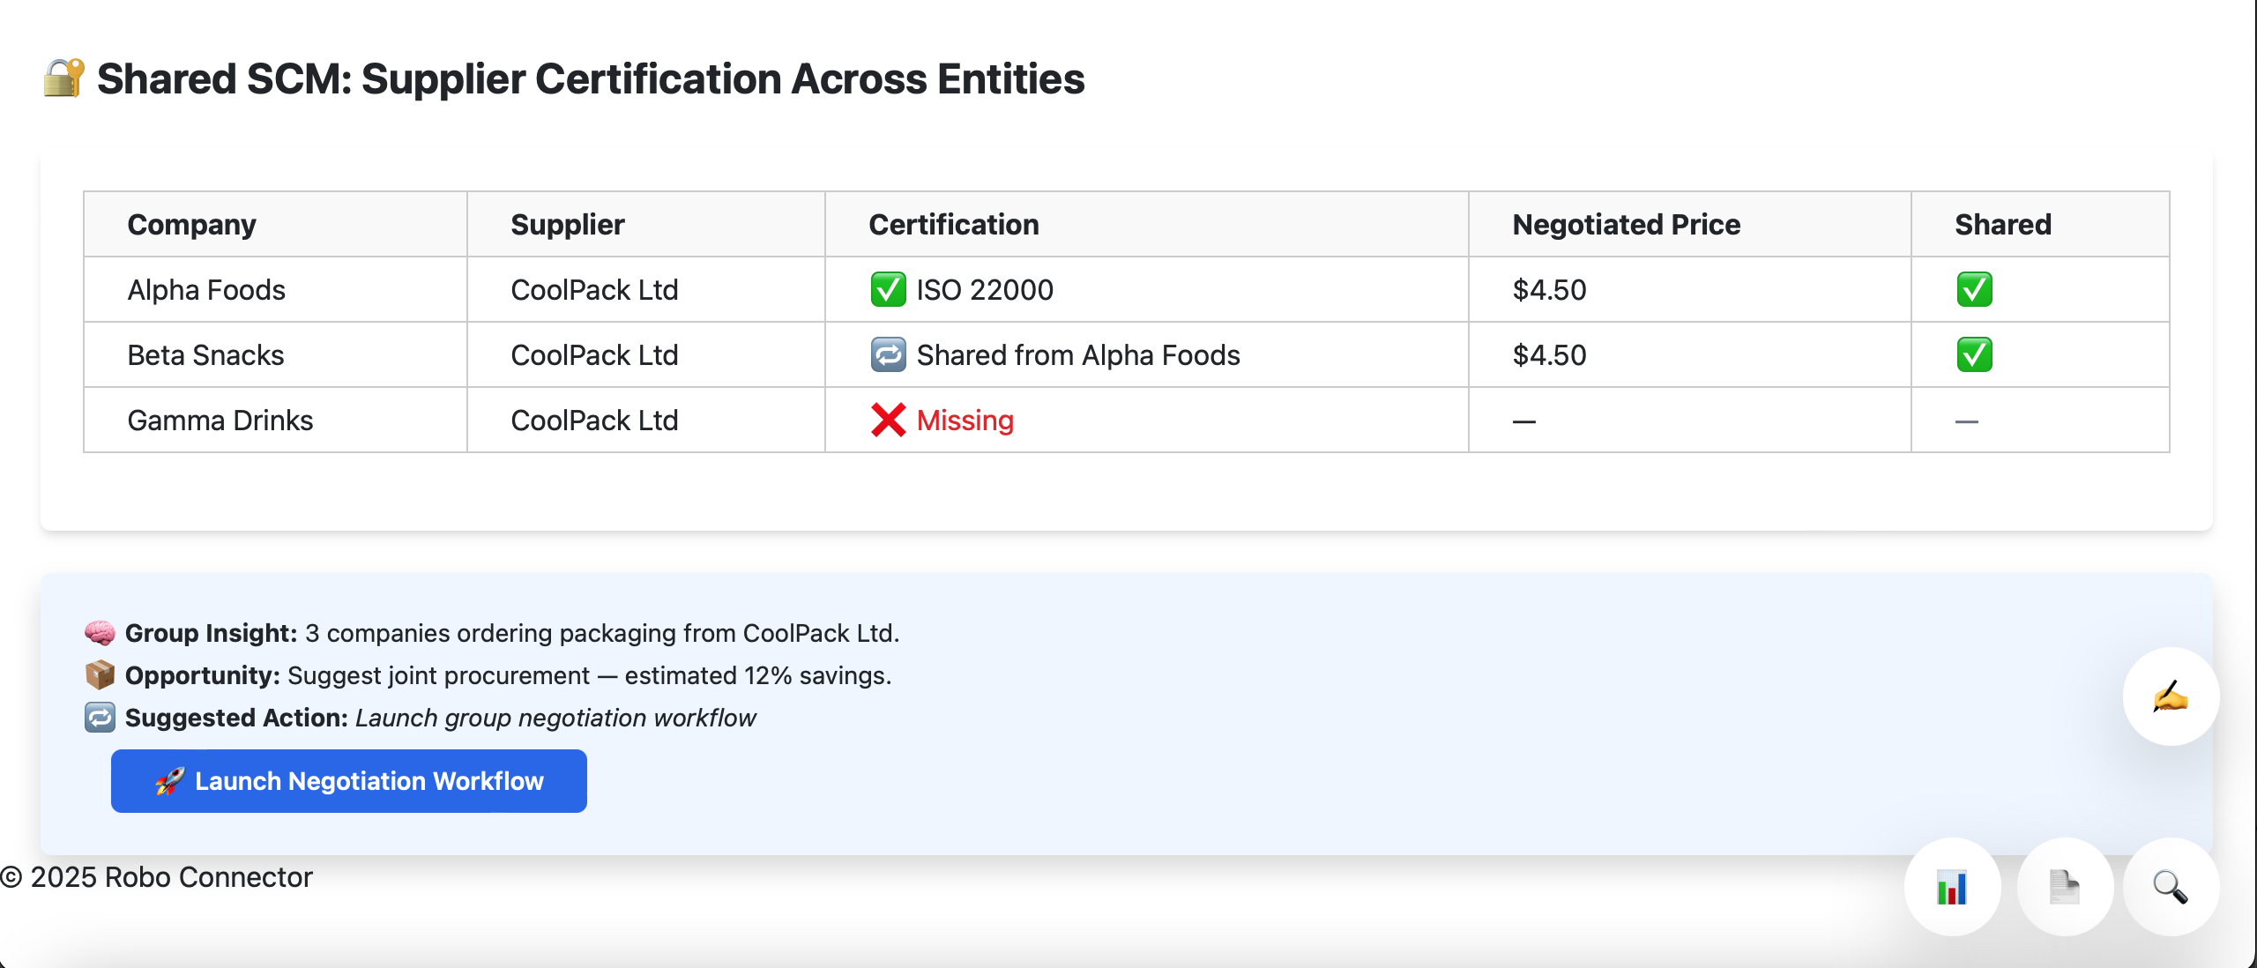
Task: Click the brain Group Insight icon
Action: (x=100, y=633)
